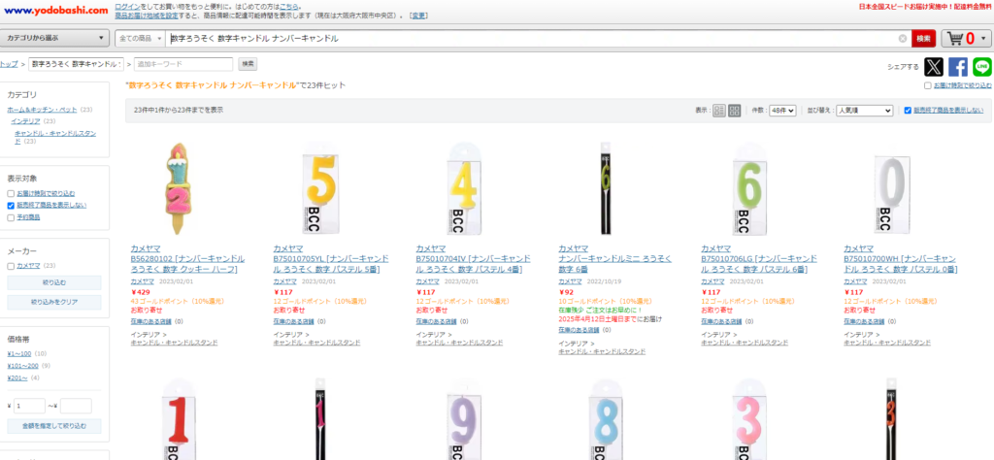Focus the 追加キーワード input field

point(183,64)
